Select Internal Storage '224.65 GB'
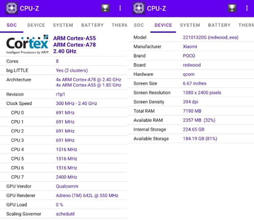254x221 pixels. coord(194,129)
